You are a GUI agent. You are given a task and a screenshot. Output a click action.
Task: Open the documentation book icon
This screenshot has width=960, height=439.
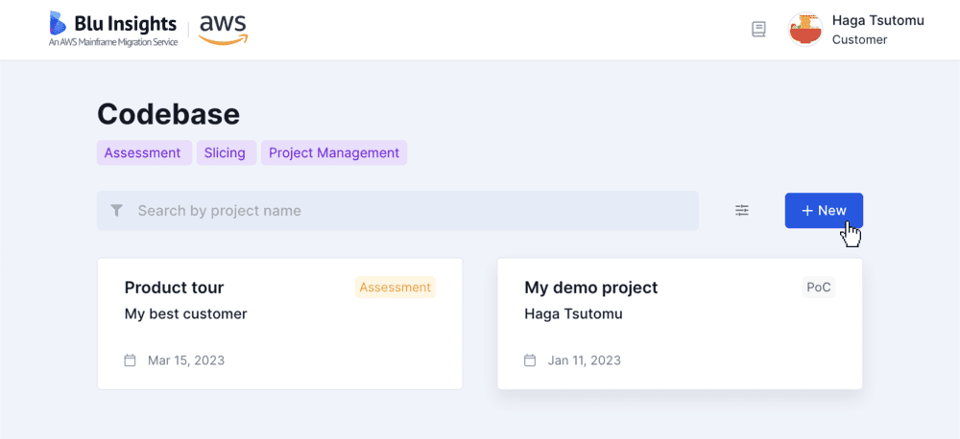(x=758, y=30)
